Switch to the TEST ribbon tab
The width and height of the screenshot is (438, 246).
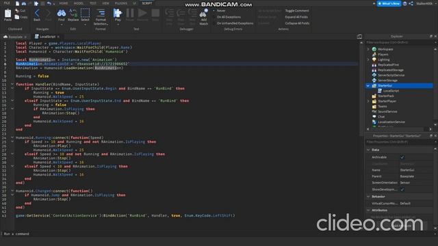[x=93, y=3]
